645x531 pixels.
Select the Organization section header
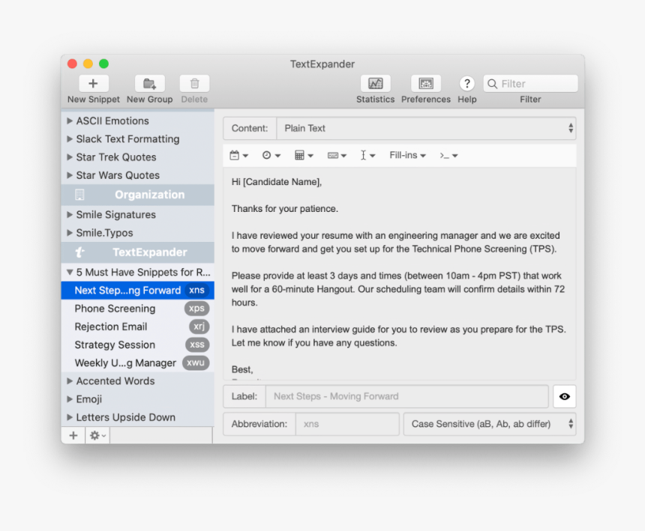click(x=137, y=195)
